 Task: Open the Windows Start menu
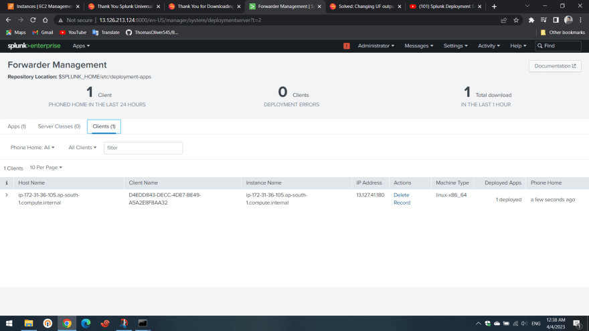click(x=9, y=323)
